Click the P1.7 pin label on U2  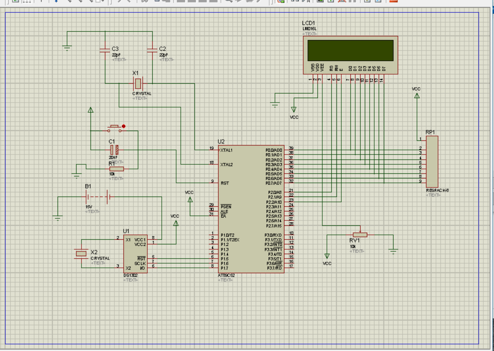(x=224, y=268)
